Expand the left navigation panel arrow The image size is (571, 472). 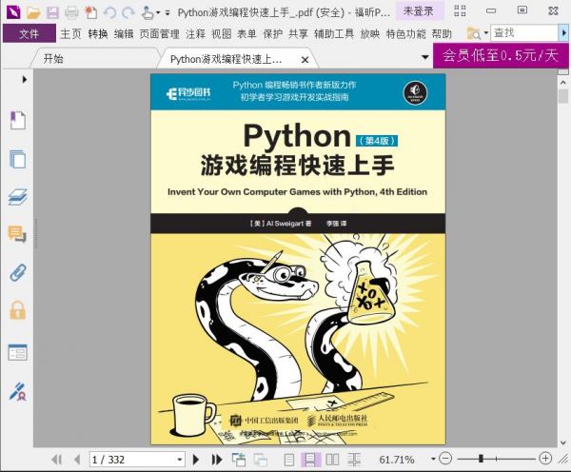coord(25,79)
